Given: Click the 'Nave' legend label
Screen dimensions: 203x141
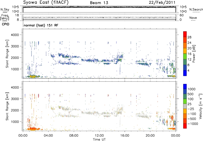Looking at the screenshot, I should (193, 18).
